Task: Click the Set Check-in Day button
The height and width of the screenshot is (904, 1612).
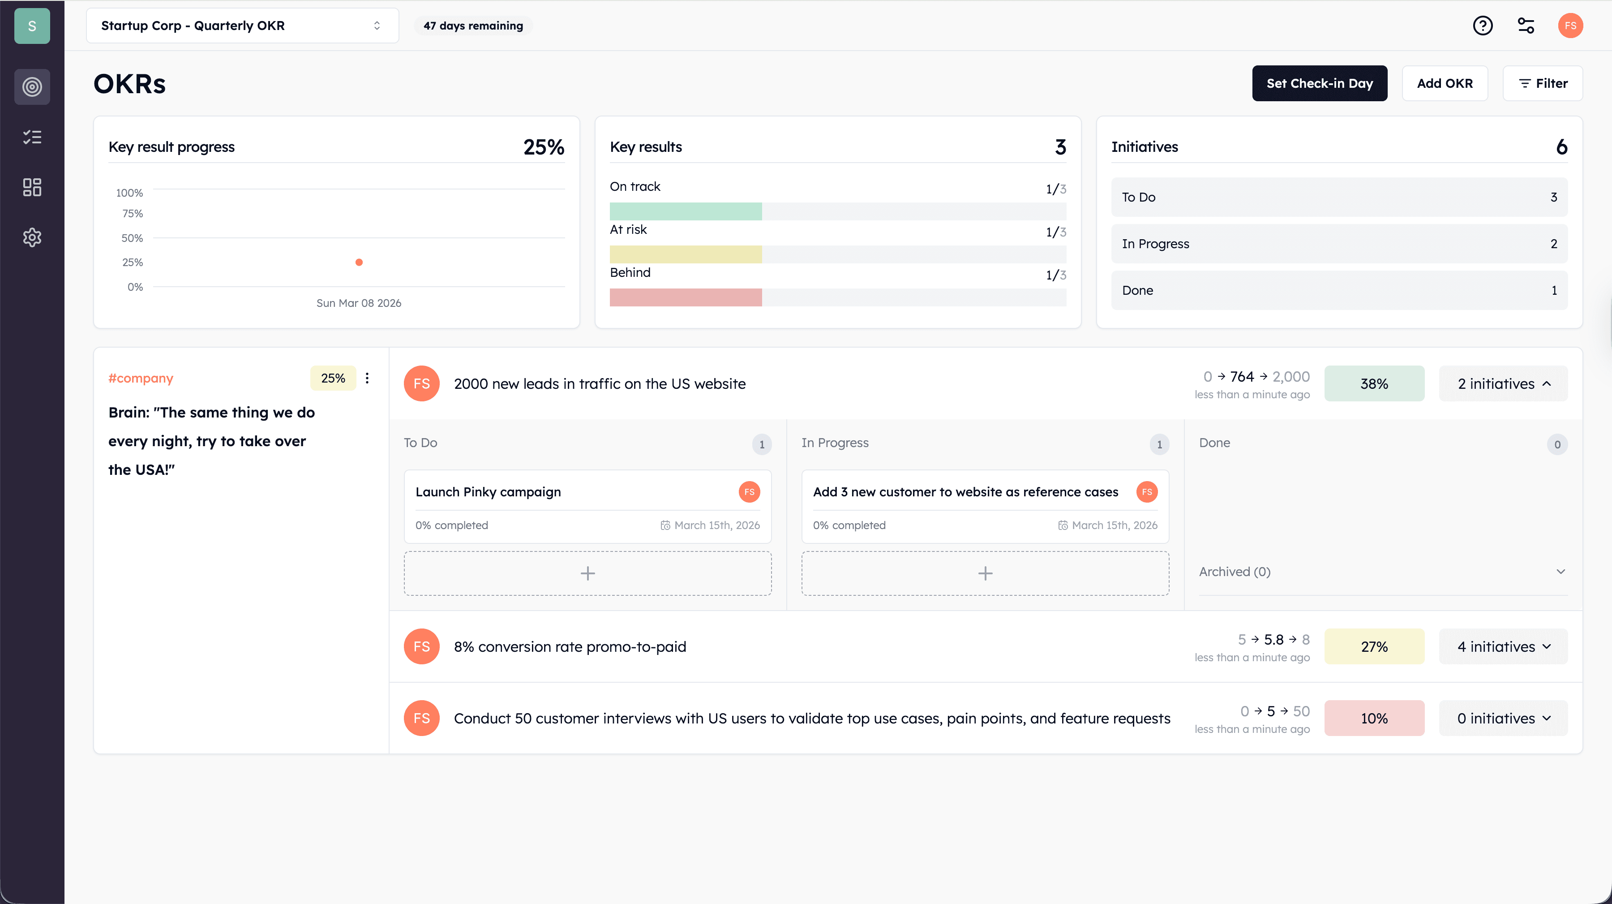Action: point(1319,83)
